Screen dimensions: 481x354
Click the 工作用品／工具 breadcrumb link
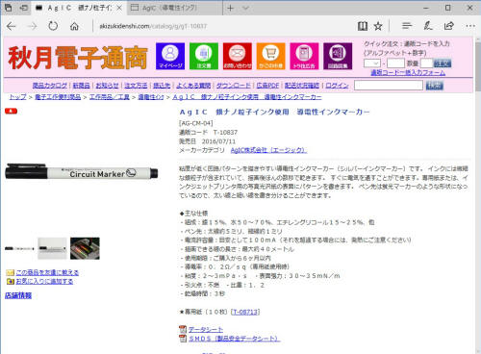[x=110, y=97]
